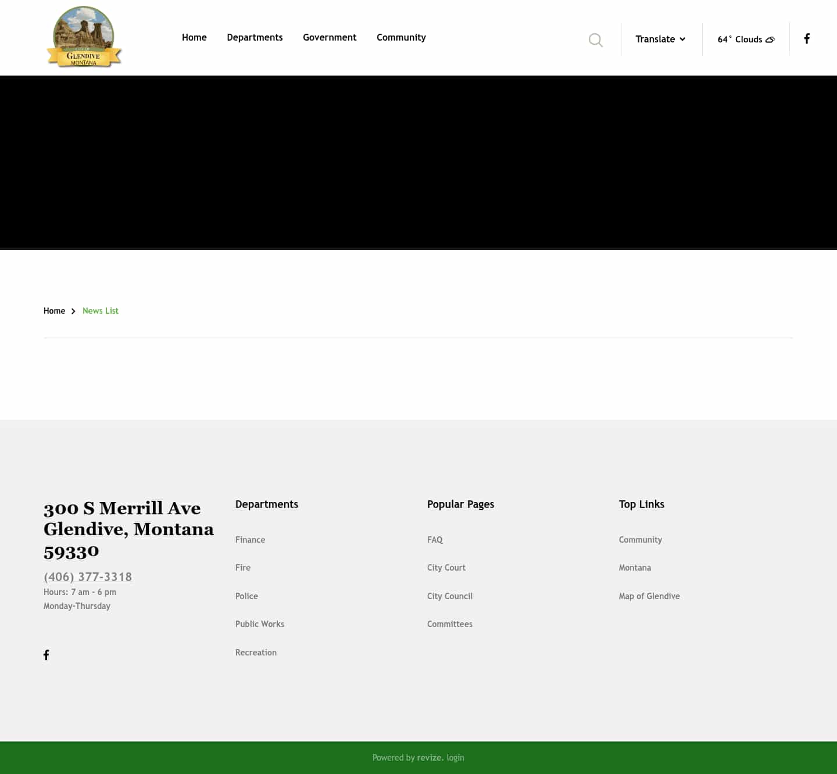Call the (406) 377-3318 phone link

coord(88,577)
